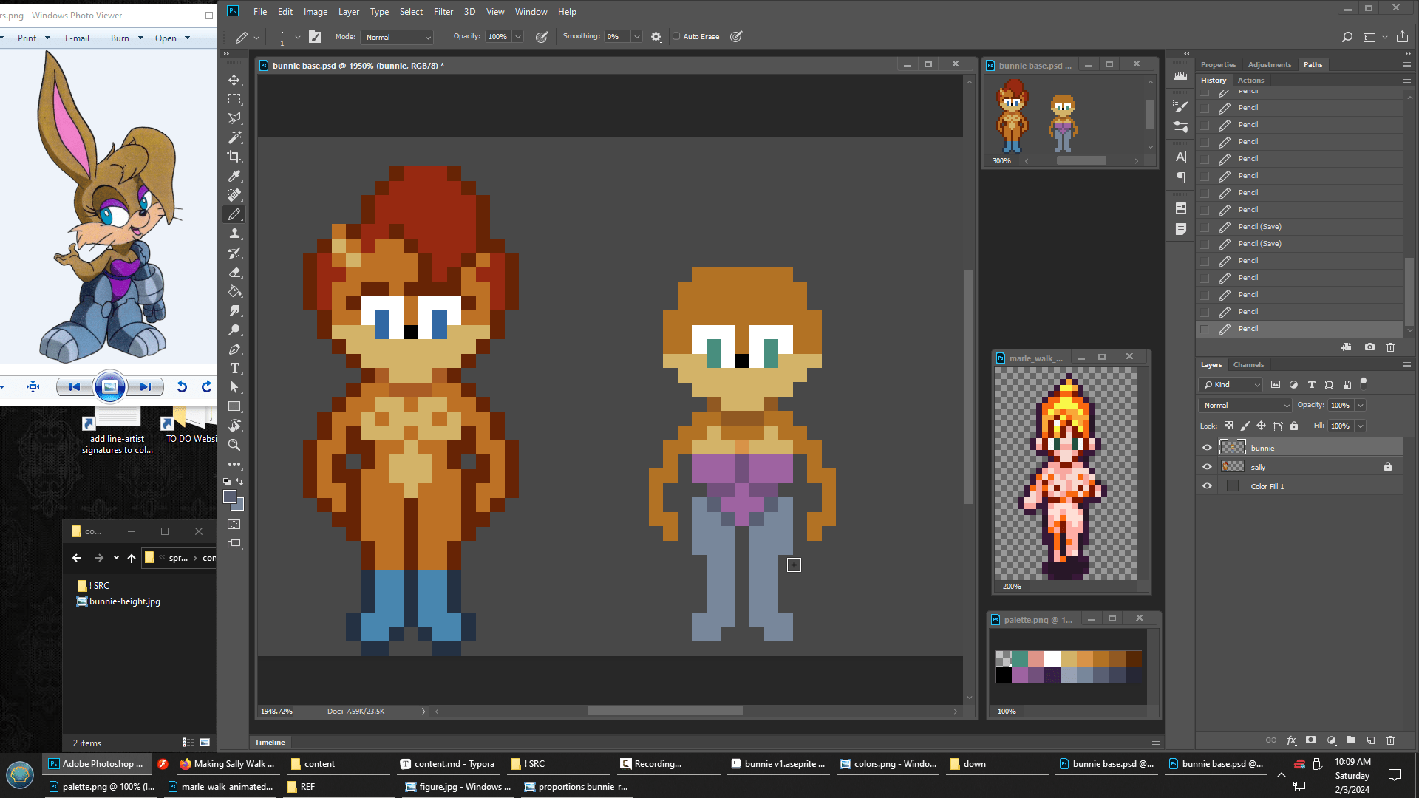
Task: Select the Crop tool
Action: 234,157
